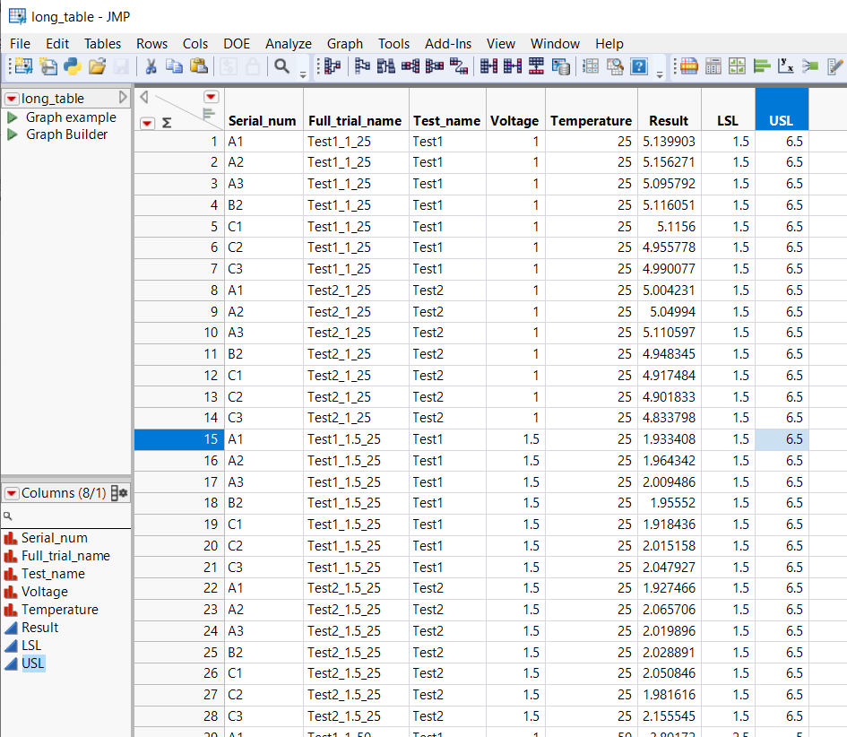
Task: Select the Result column header
Action: [669, 121]
